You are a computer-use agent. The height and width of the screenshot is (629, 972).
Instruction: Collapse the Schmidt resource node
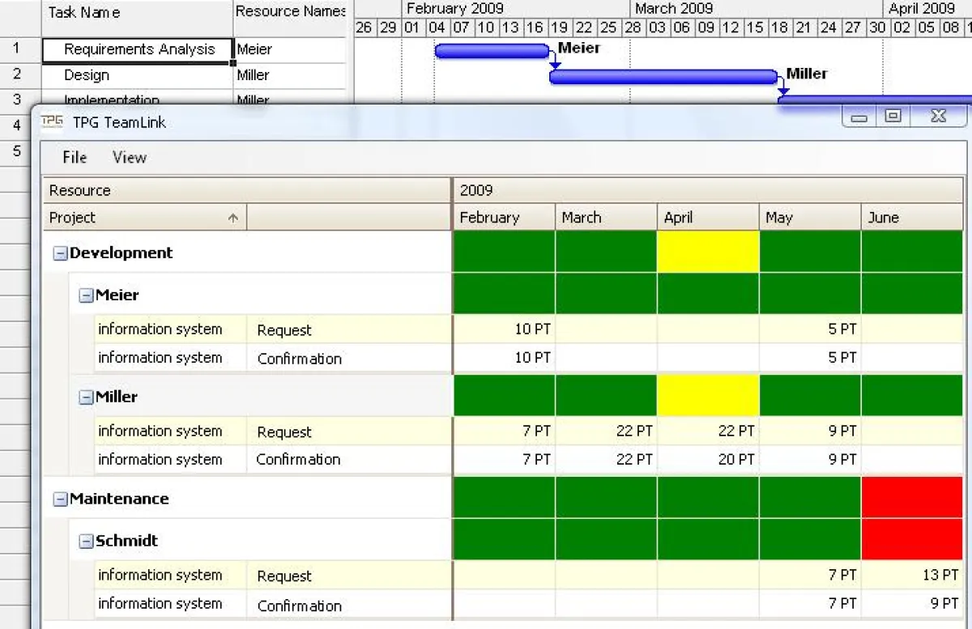pos(86,542)
